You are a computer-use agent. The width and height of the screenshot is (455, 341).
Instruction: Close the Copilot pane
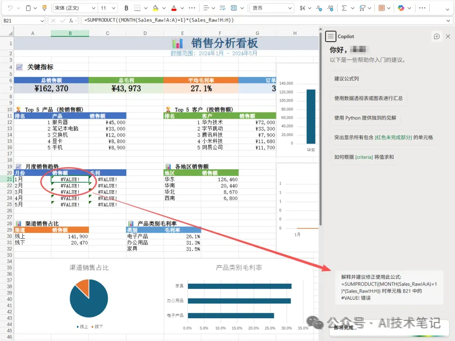pos(448,36)
